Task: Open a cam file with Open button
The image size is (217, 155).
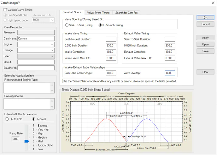Action: tap(205, 45)
